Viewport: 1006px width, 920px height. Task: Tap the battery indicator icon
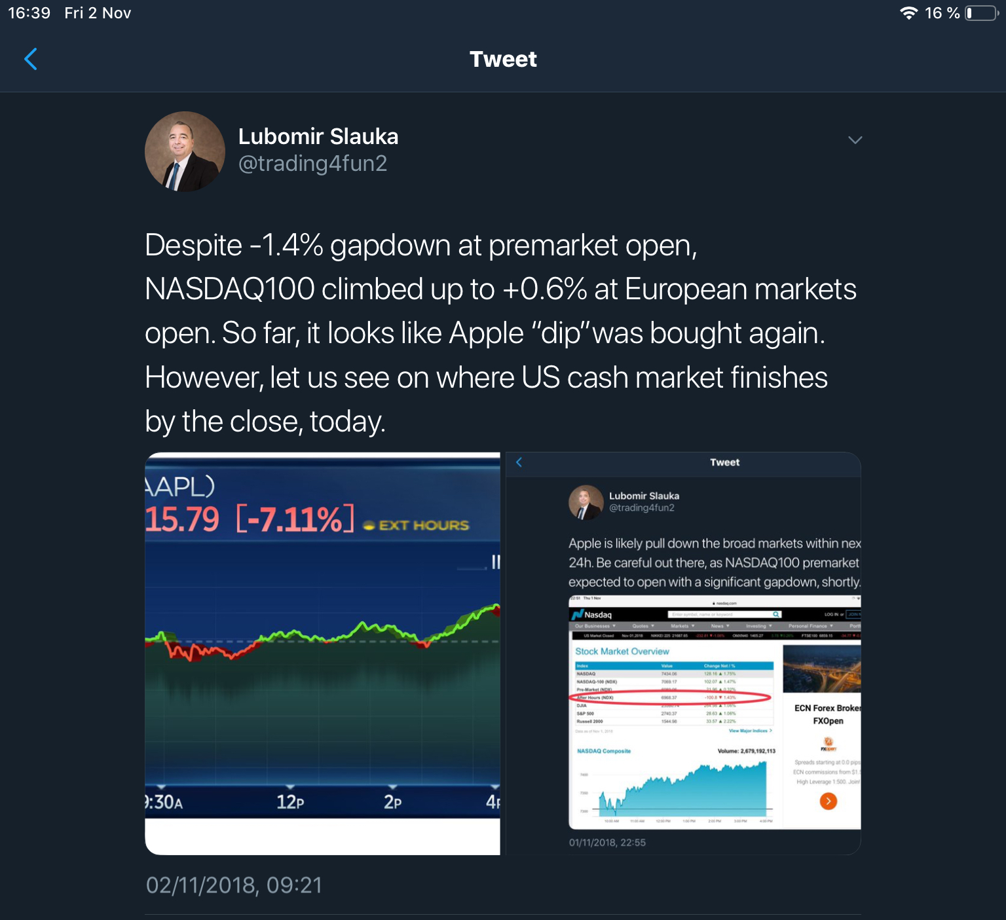coord(981,13)
